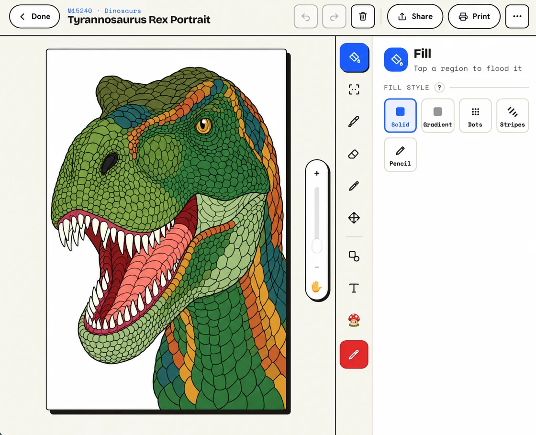
Task: Click the Share button
Action: 415,16
